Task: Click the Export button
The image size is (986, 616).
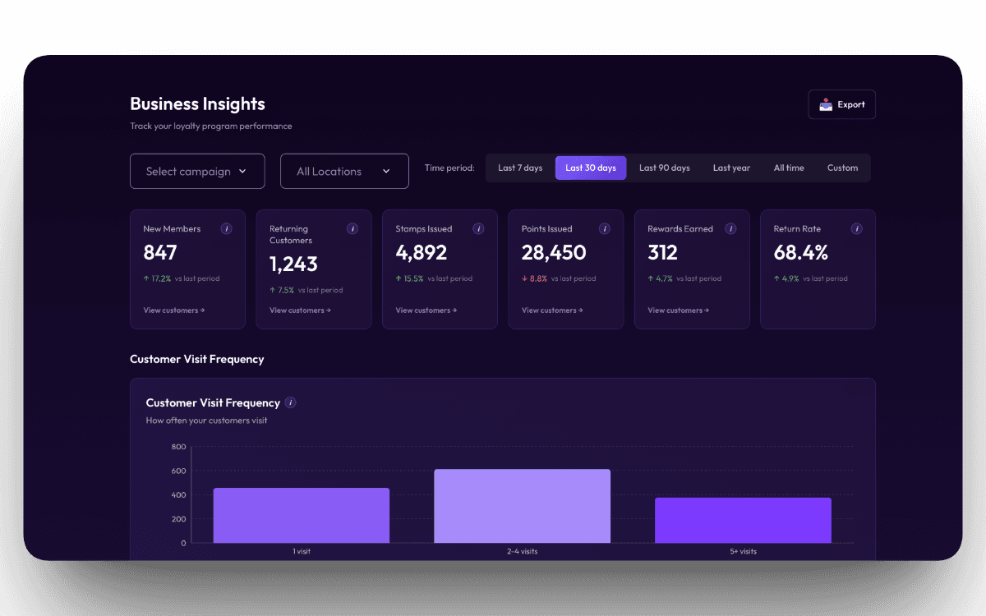Action: pyautogui.click(x=841, y=104)
